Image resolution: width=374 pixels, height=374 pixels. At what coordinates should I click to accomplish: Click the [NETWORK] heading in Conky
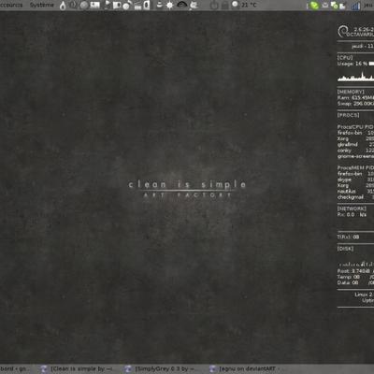352,209
